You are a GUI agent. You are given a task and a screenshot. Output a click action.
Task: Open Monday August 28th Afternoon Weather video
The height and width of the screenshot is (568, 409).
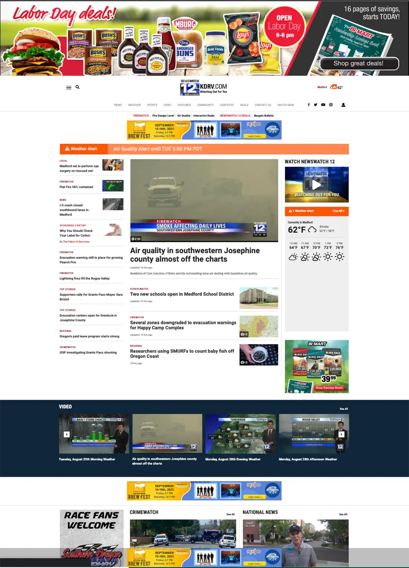coord(308,459)
